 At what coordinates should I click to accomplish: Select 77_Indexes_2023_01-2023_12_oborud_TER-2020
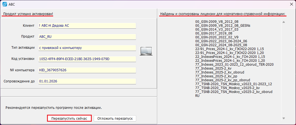(234, 65)
